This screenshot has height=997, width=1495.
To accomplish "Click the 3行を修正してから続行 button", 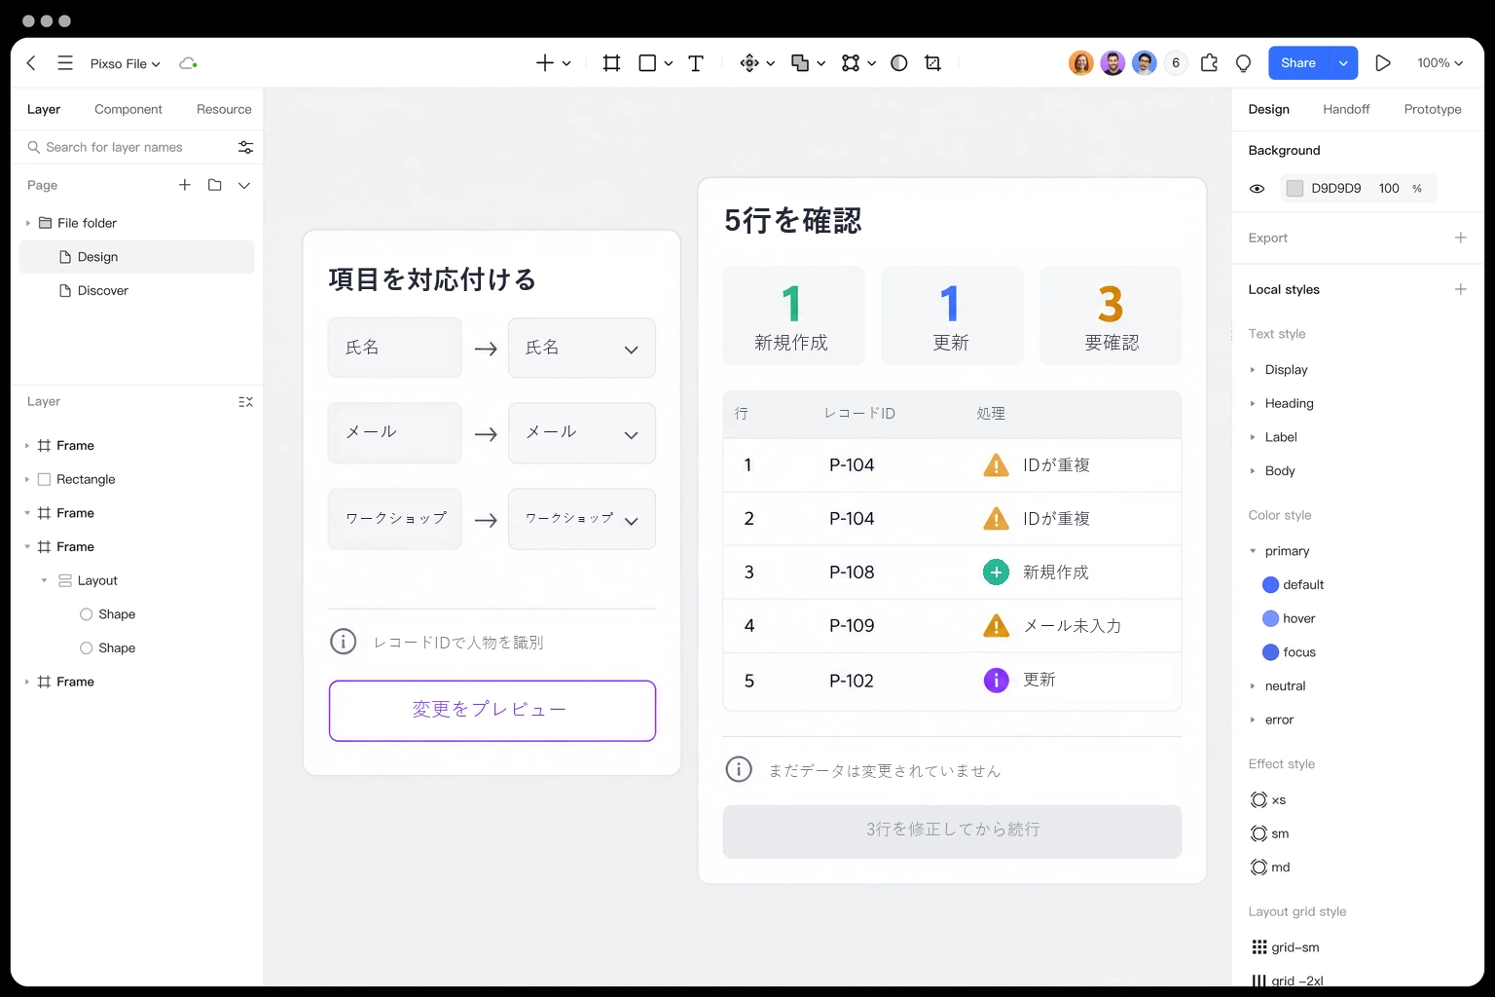I will point(952,831).
